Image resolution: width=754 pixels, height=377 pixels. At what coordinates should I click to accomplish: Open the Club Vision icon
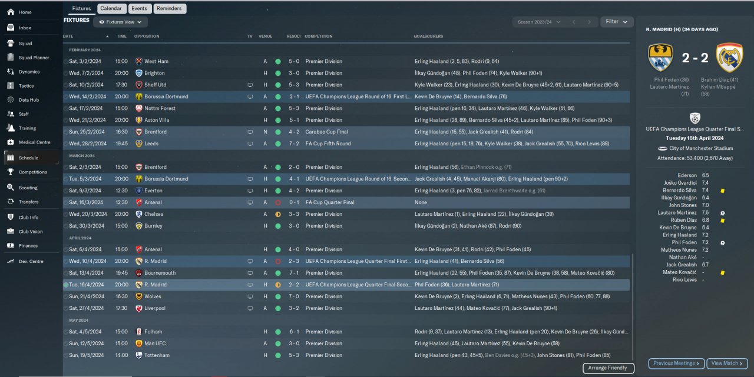(11, 231)
